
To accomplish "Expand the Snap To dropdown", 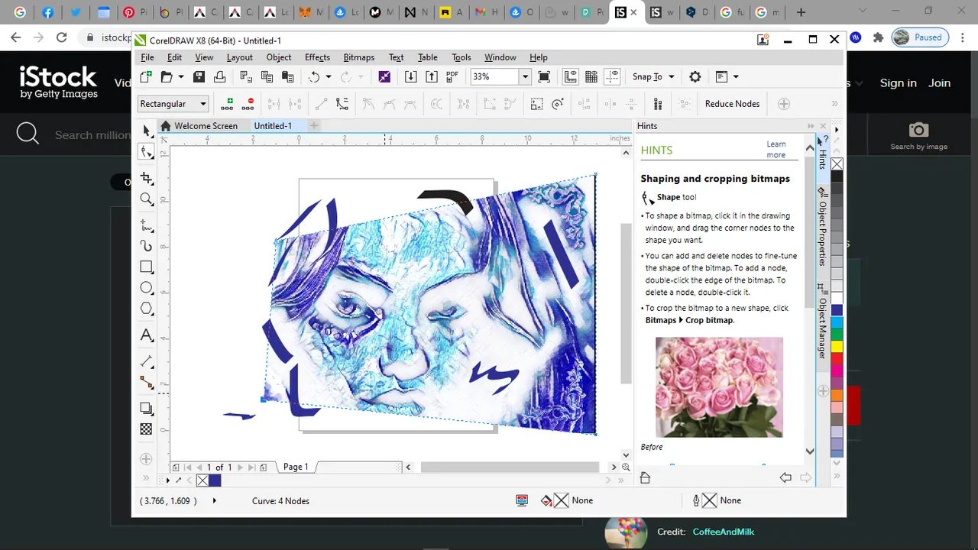I will point(672,76).
